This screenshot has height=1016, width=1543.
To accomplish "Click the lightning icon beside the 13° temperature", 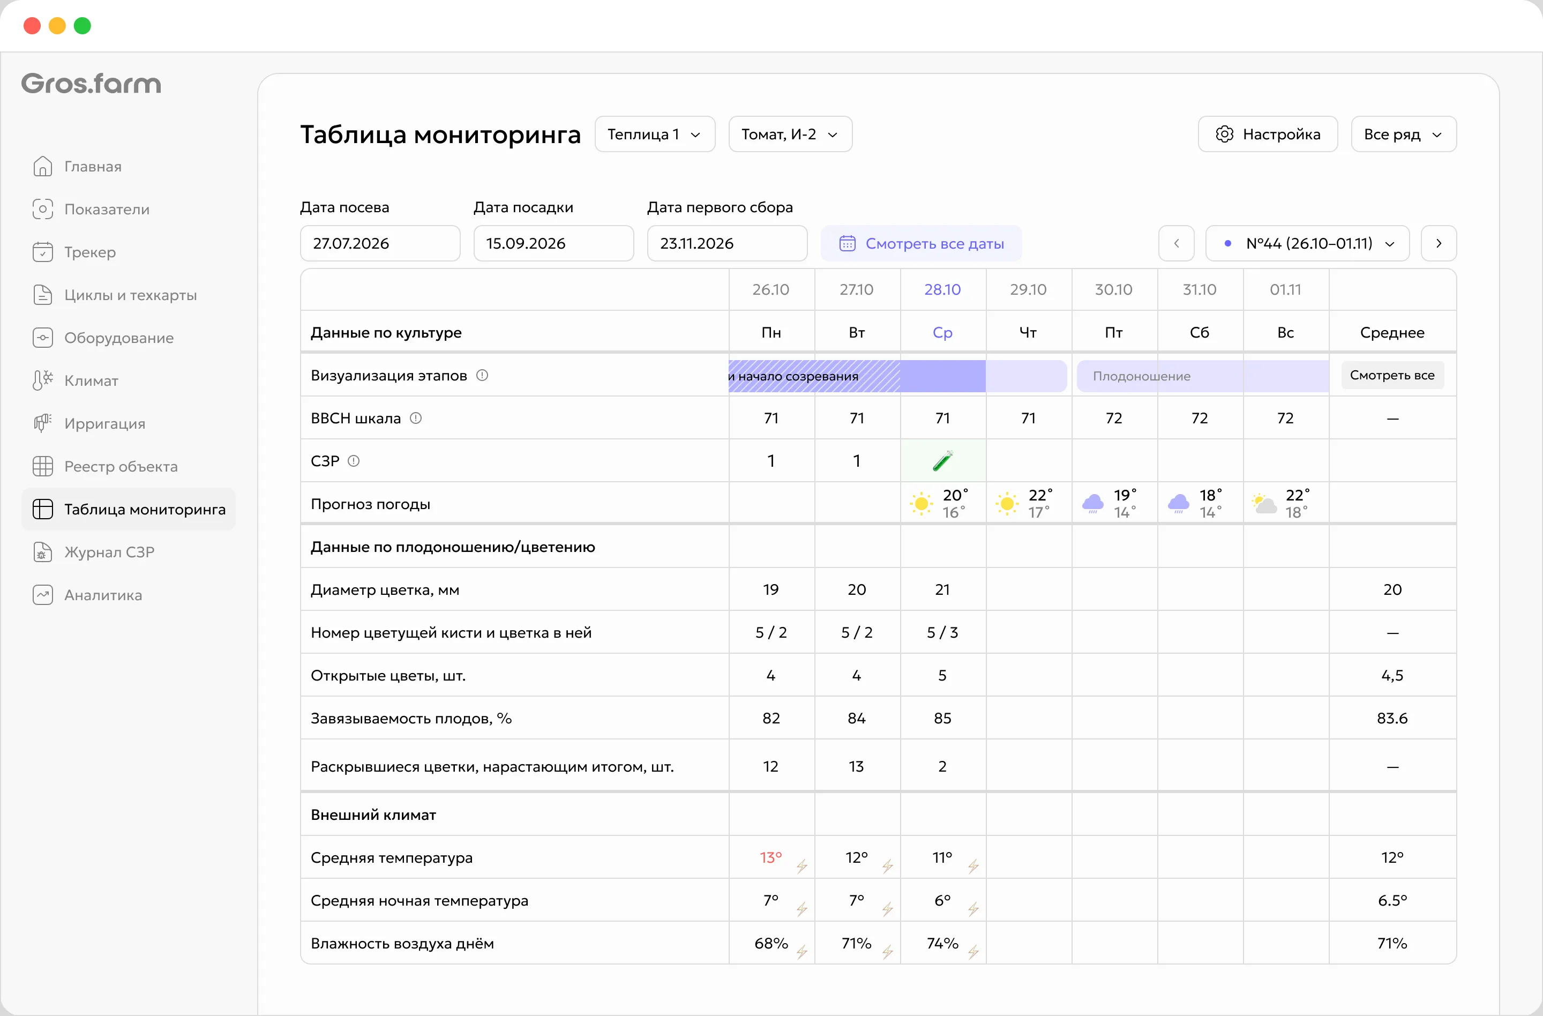I will tap(802, 866).
